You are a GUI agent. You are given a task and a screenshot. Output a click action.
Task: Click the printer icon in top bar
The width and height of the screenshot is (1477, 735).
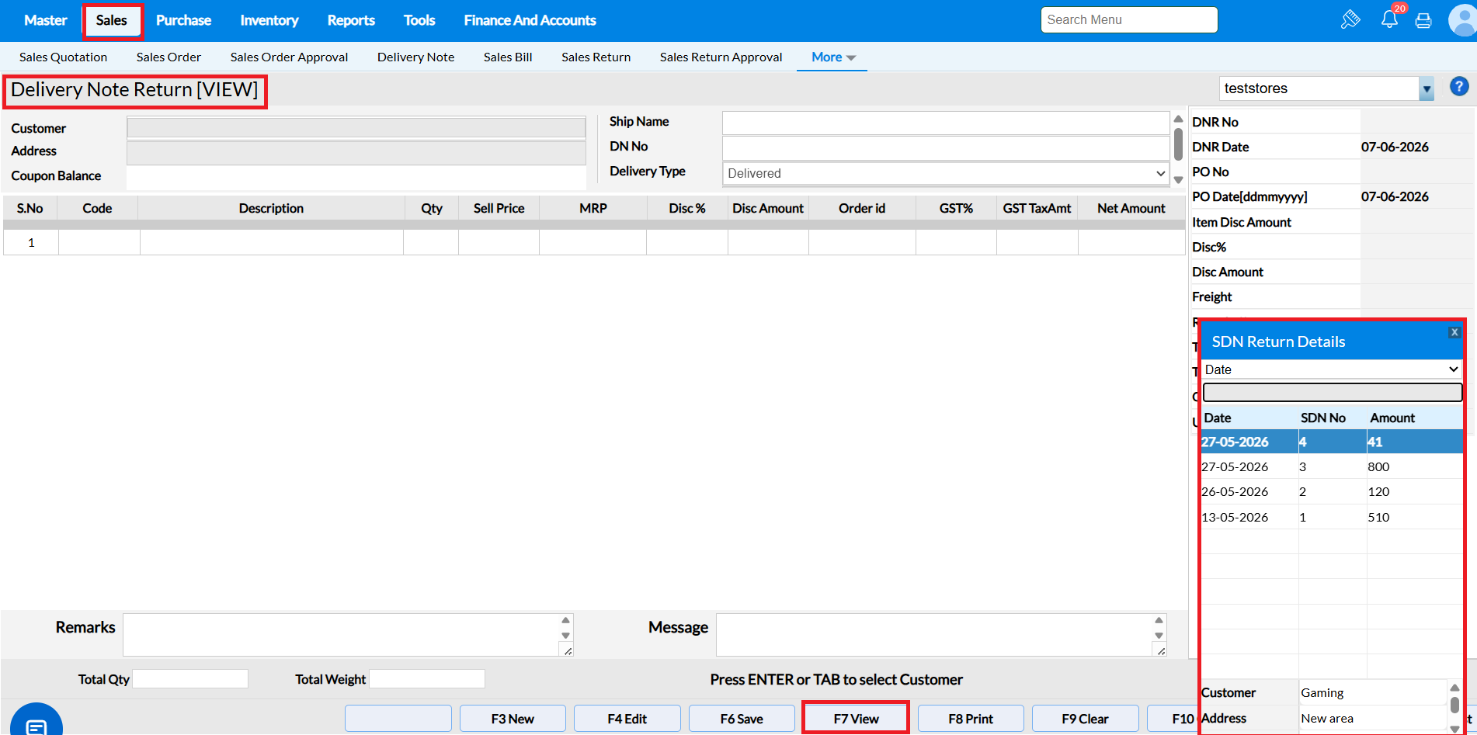click(x=1423, y=20)
